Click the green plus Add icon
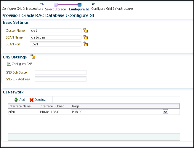Screen dimensions: 194x148 [16, 100]
